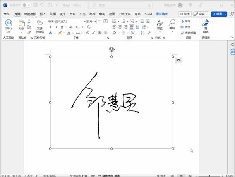235x177 pixels.
Task: Apply strikethrough formatting
Action: click(x=71, y=27)
